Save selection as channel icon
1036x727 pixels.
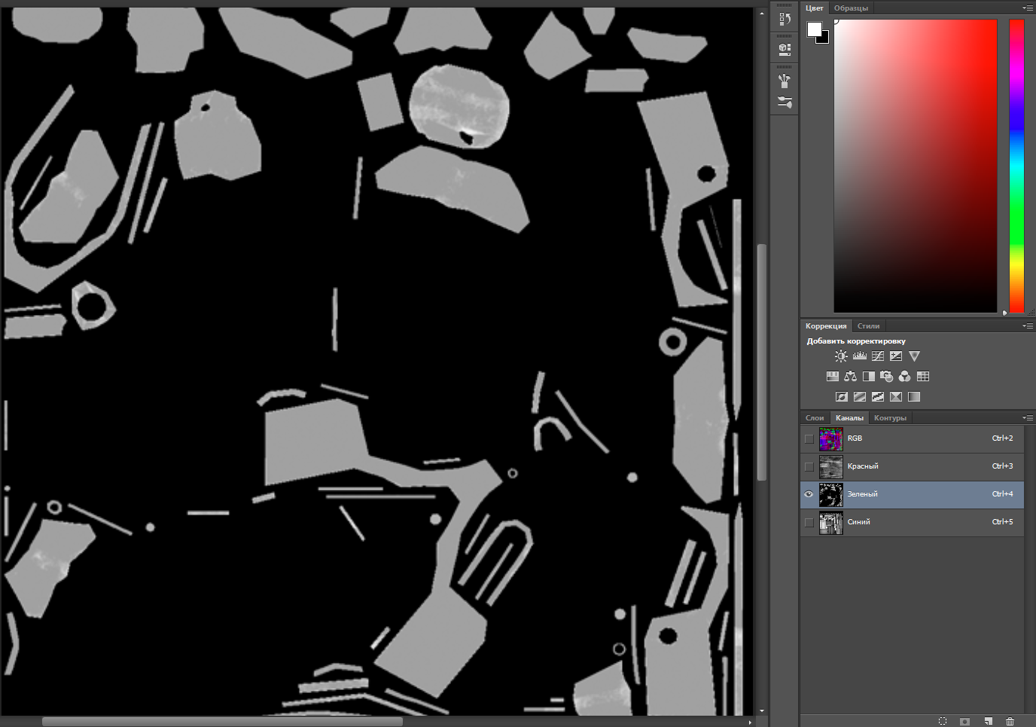(965, 721)
